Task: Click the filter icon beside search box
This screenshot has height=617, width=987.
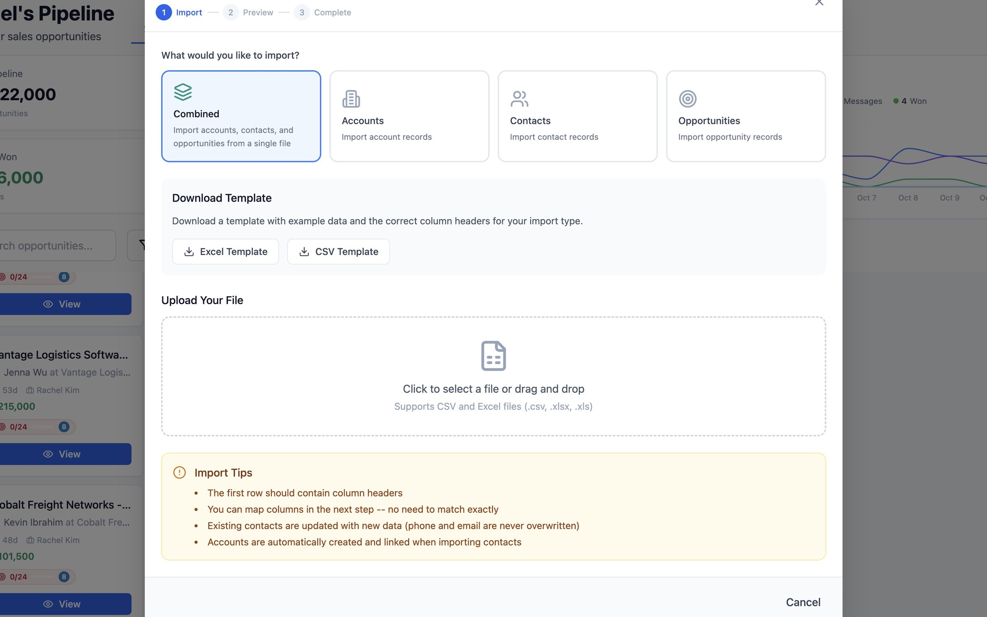Action: [x=142, y=245]
